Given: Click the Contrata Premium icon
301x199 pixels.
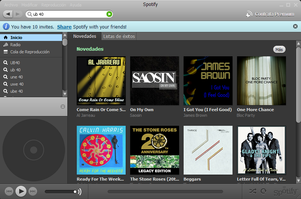Looking at the screenshot, I should 249,14.
